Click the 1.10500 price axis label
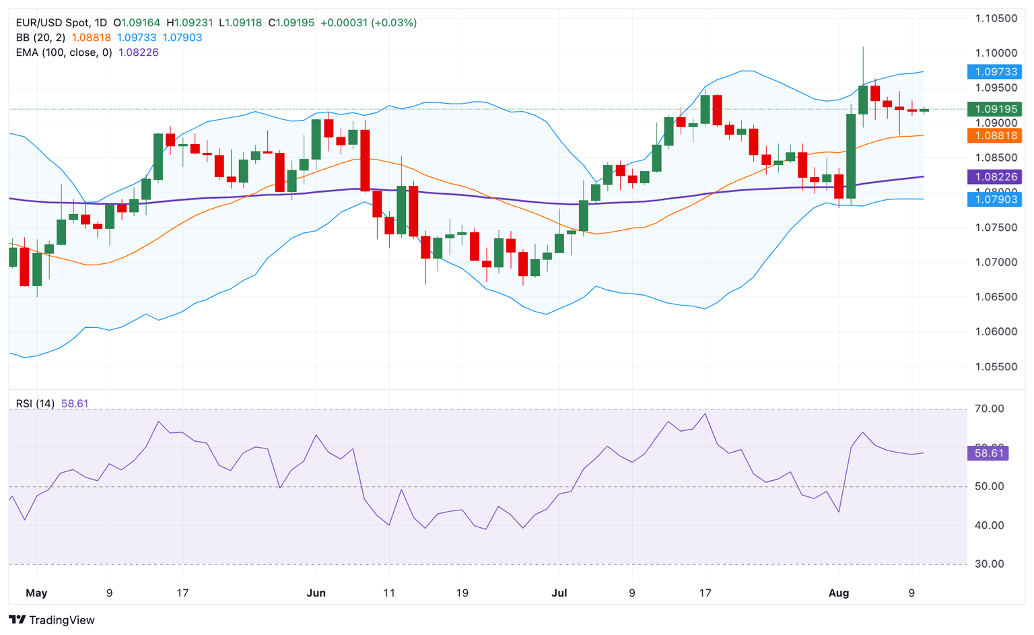The image size is (1034, 635). [x=996, y=18]
